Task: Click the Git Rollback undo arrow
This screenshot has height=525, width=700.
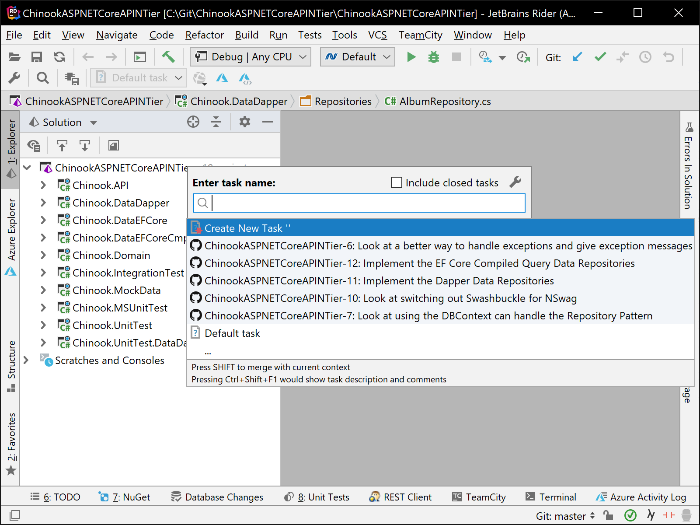Action: 669,57
